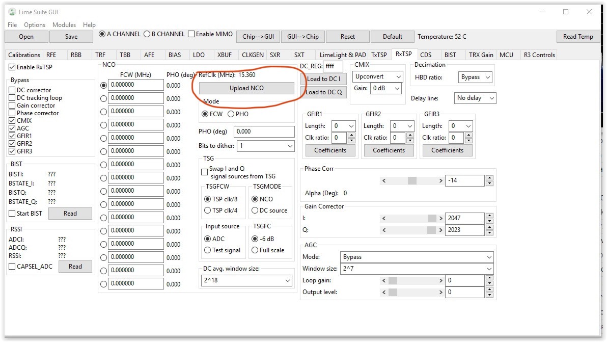This screenshot has width=607, height=342.
Task: Switch to the CLKGEN tab
Action: (253, 55)
